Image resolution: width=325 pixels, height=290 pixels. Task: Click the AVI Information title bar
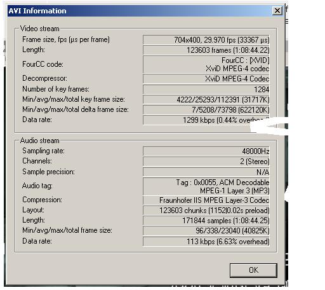[x=140, y=11]
